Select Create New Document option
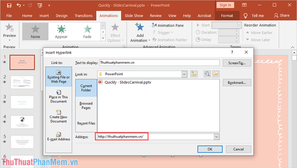297x168 pixels. [59, 117]
